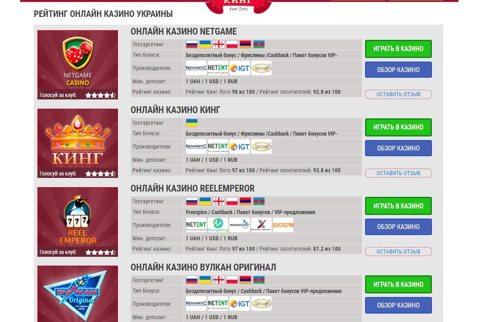Image resolution: width=479 pixels, height=322 pixels.
Task: Open the NetGame Casino thumbnail image
Action: pyautogui.click(x=78, y=65)
